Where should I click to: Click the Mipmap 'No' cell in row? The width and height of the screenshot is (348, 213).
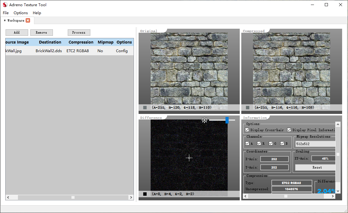tap(100, 51)
